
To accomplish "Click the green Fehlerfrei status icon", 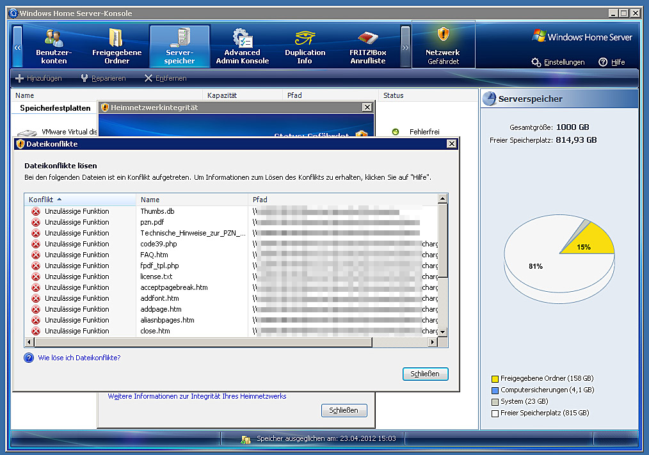I will click(396, 132).
